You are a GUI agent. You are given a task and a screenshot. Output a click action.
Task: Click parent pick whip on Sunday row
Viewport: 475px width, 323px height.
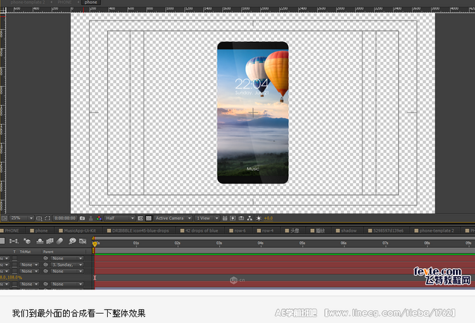click(x=46, y=265)
